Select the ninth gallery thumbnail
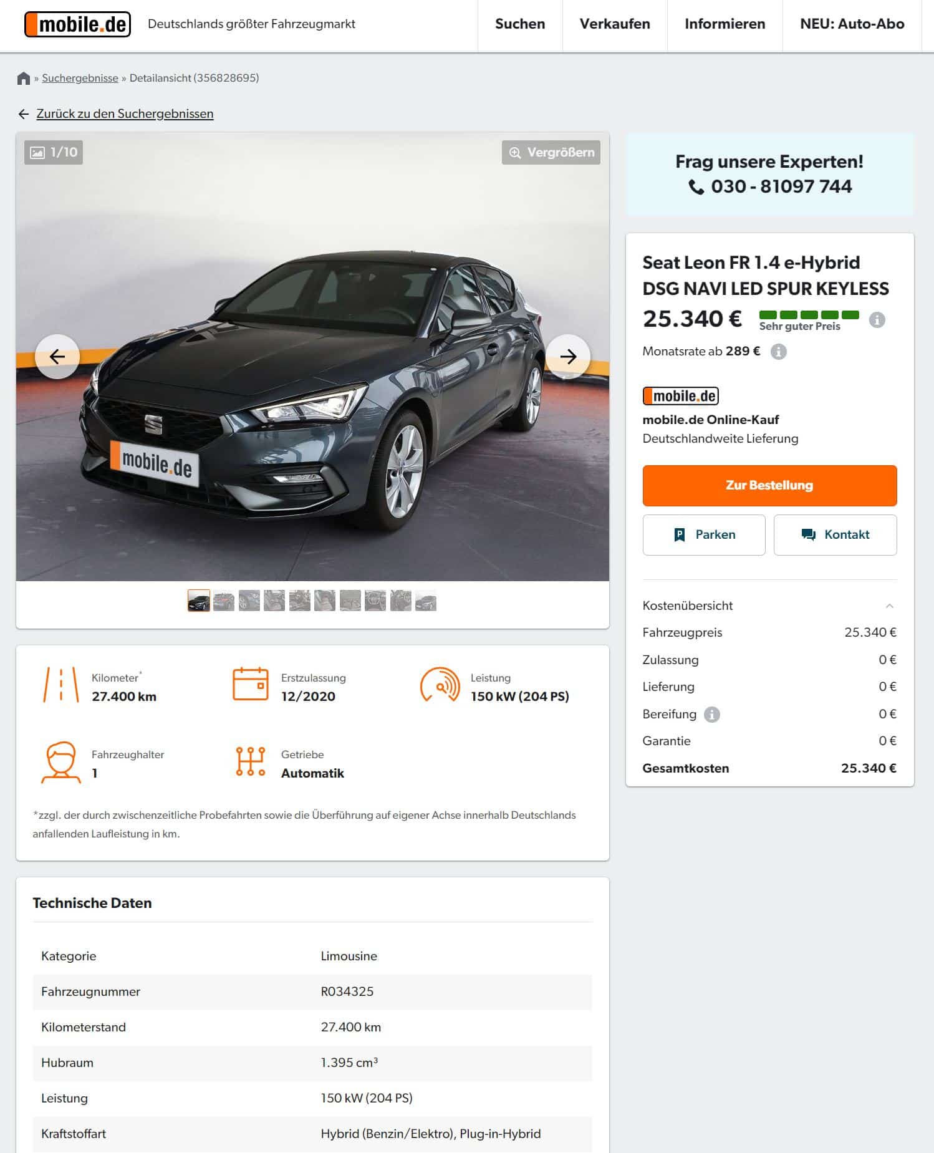 [401, 601]
